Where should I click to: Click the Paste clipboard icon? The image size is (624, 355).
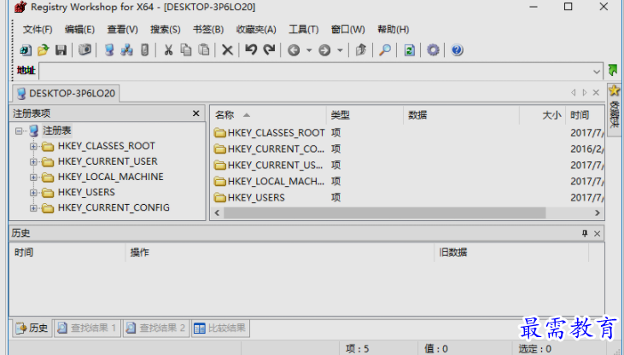204,50
